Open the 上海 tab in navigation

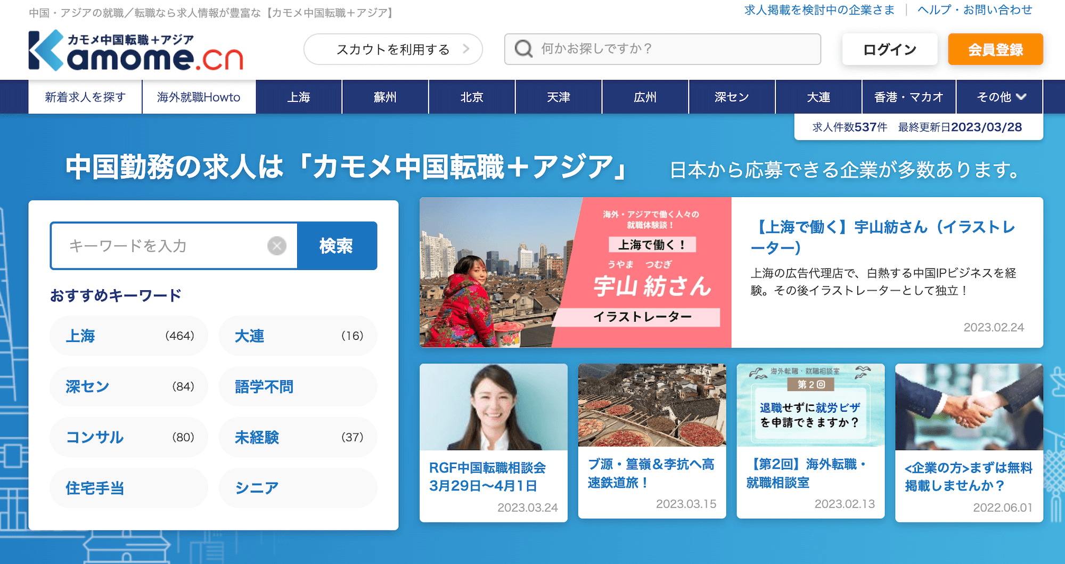[x=298, y=97]
